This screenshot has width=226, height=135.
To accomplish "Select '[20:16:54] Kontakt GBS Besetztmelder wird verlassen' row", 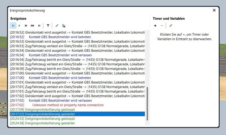I will 77,55.
